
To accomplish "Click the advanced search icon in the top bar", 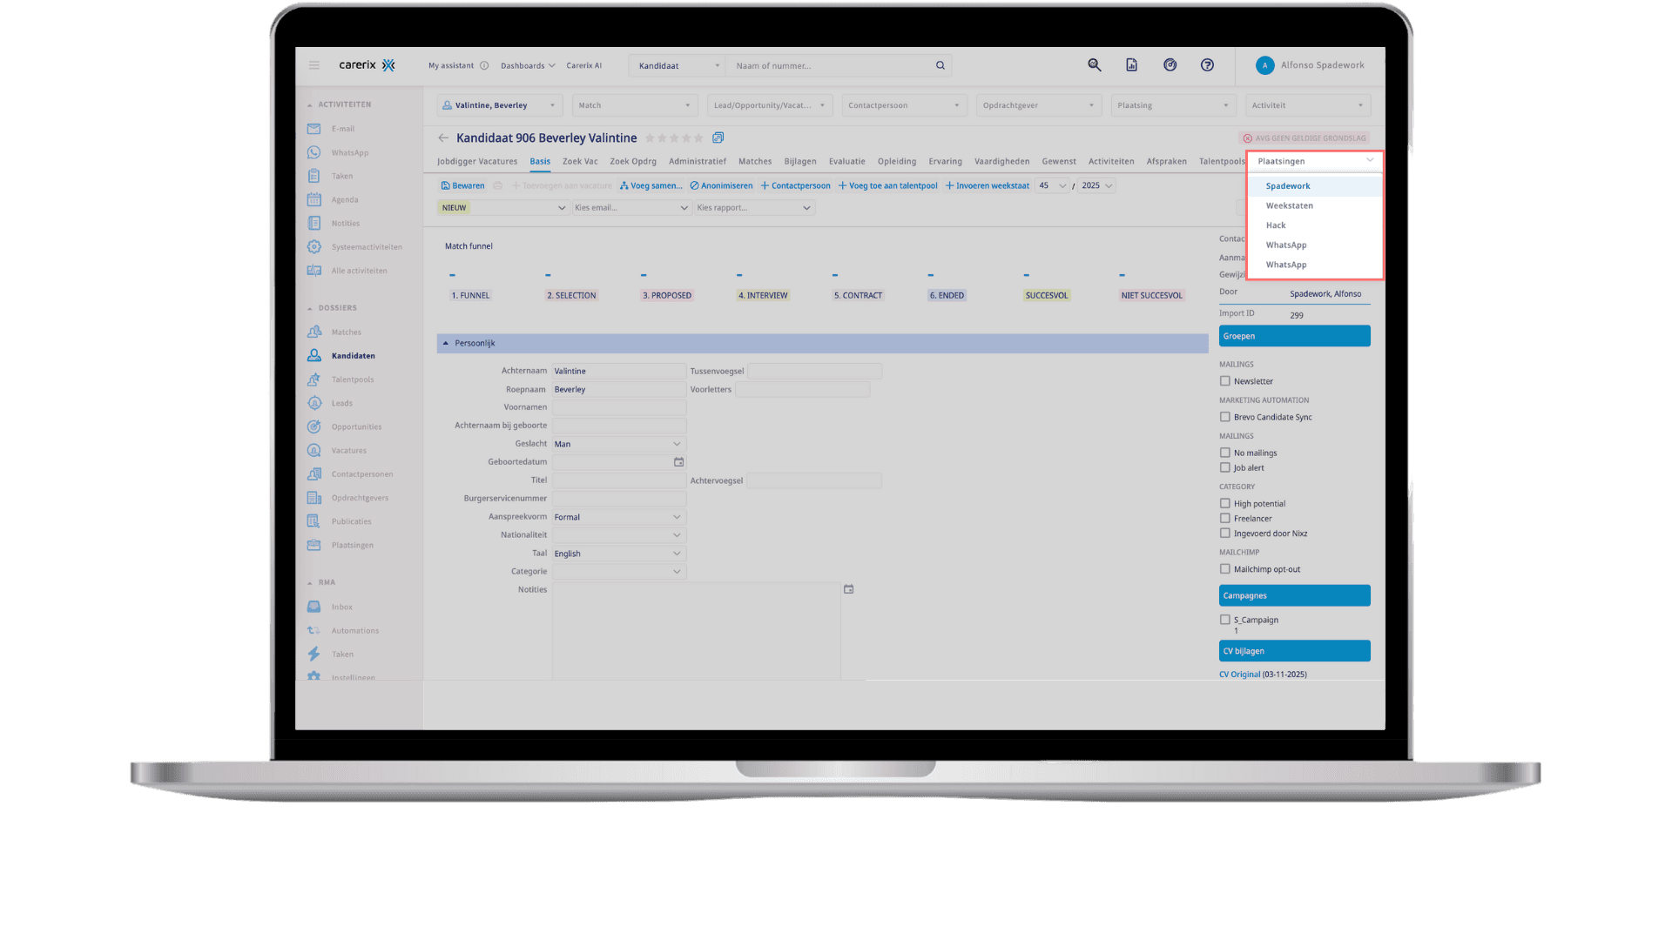I will pyautogui.click(x=1095, y=65).
